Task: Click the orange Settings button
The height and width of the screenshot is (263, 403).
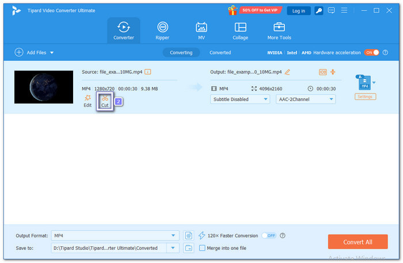Action: pos(365,96)
